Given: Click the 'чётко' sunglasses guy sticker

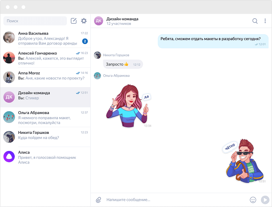Looking at the screenshot, I should [244, 161].
